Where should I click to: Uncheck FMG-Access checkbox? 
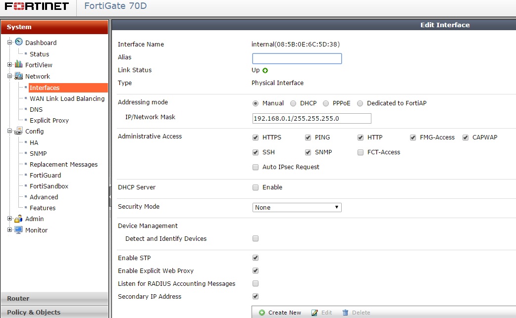coord(413,137)
